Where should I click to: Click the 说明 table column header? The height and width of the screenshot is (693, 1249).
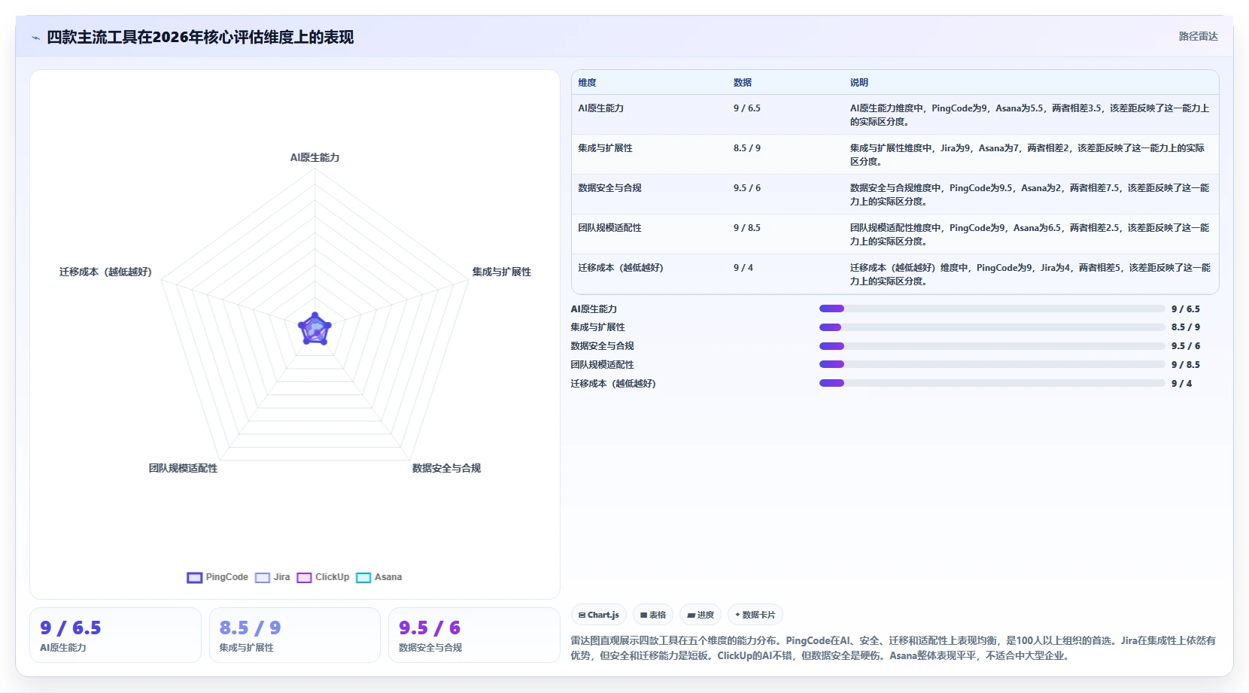tap(859, 83)
